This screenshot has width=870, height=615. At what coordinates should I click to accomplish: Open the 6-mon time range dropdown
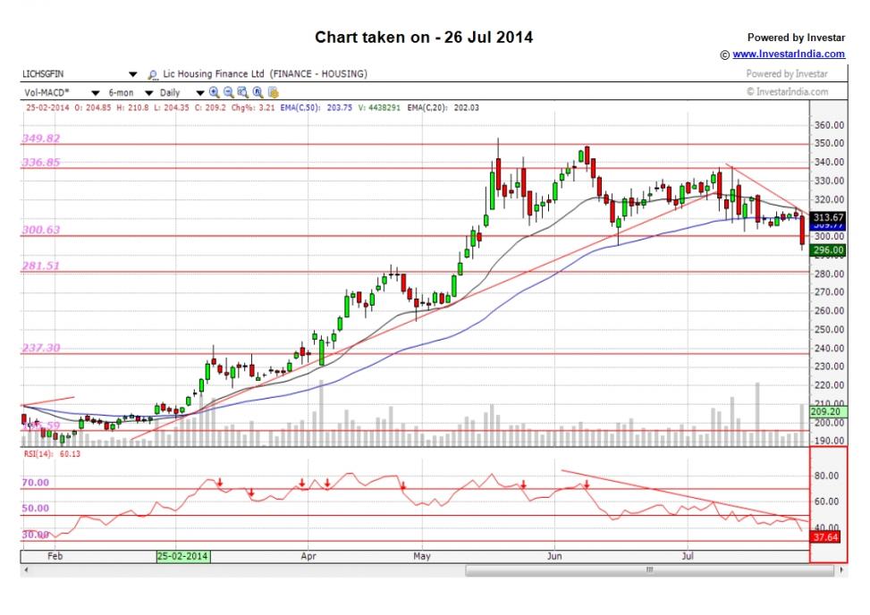click(148, 93)
